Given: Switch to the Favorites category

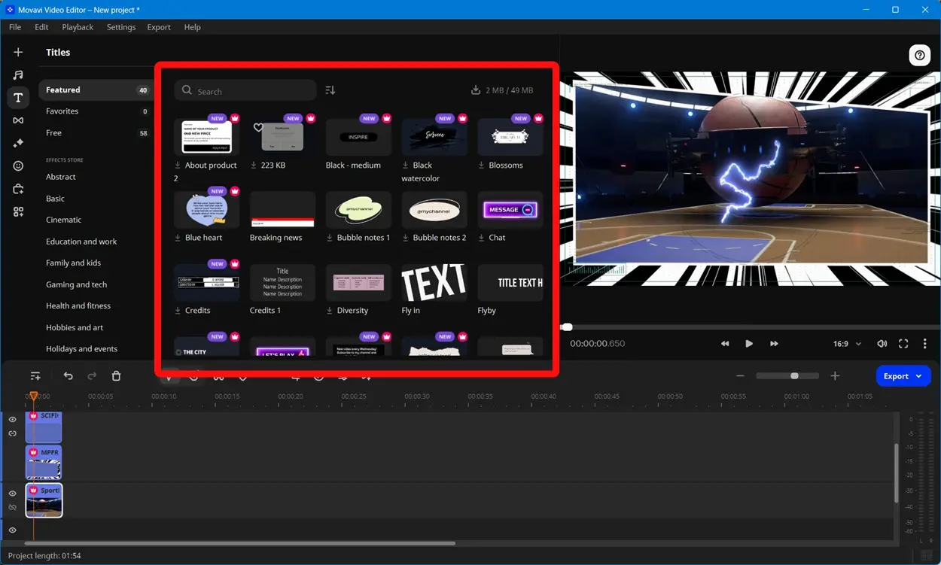Looking at the screenshot, I should 62,111.
